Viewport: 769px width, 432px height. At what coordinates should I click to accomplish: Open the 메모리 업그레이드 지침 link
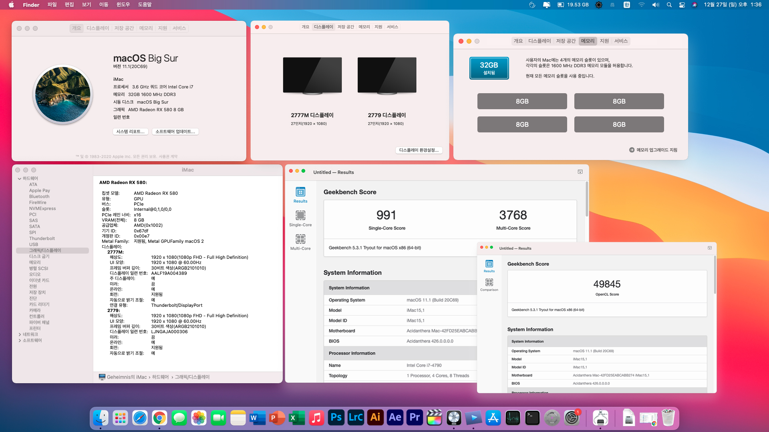[x=653, y=150]
